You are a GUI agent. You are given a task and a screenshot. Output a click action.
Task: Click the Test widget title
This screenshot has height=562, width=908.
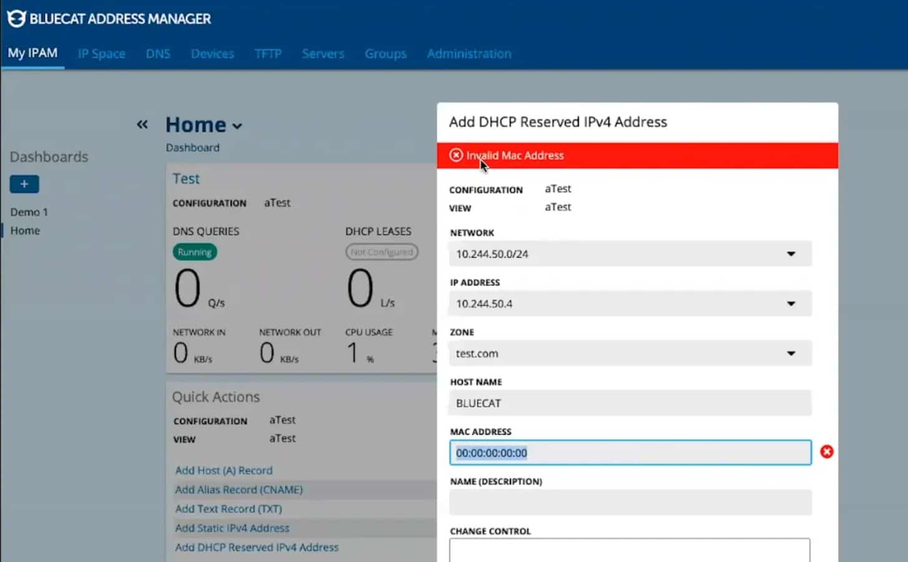[186, 179]
